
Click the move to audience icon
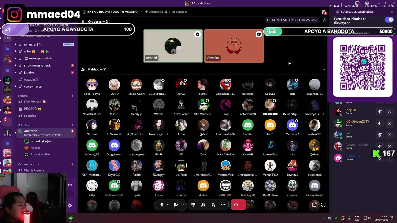[x=213, y=205]
